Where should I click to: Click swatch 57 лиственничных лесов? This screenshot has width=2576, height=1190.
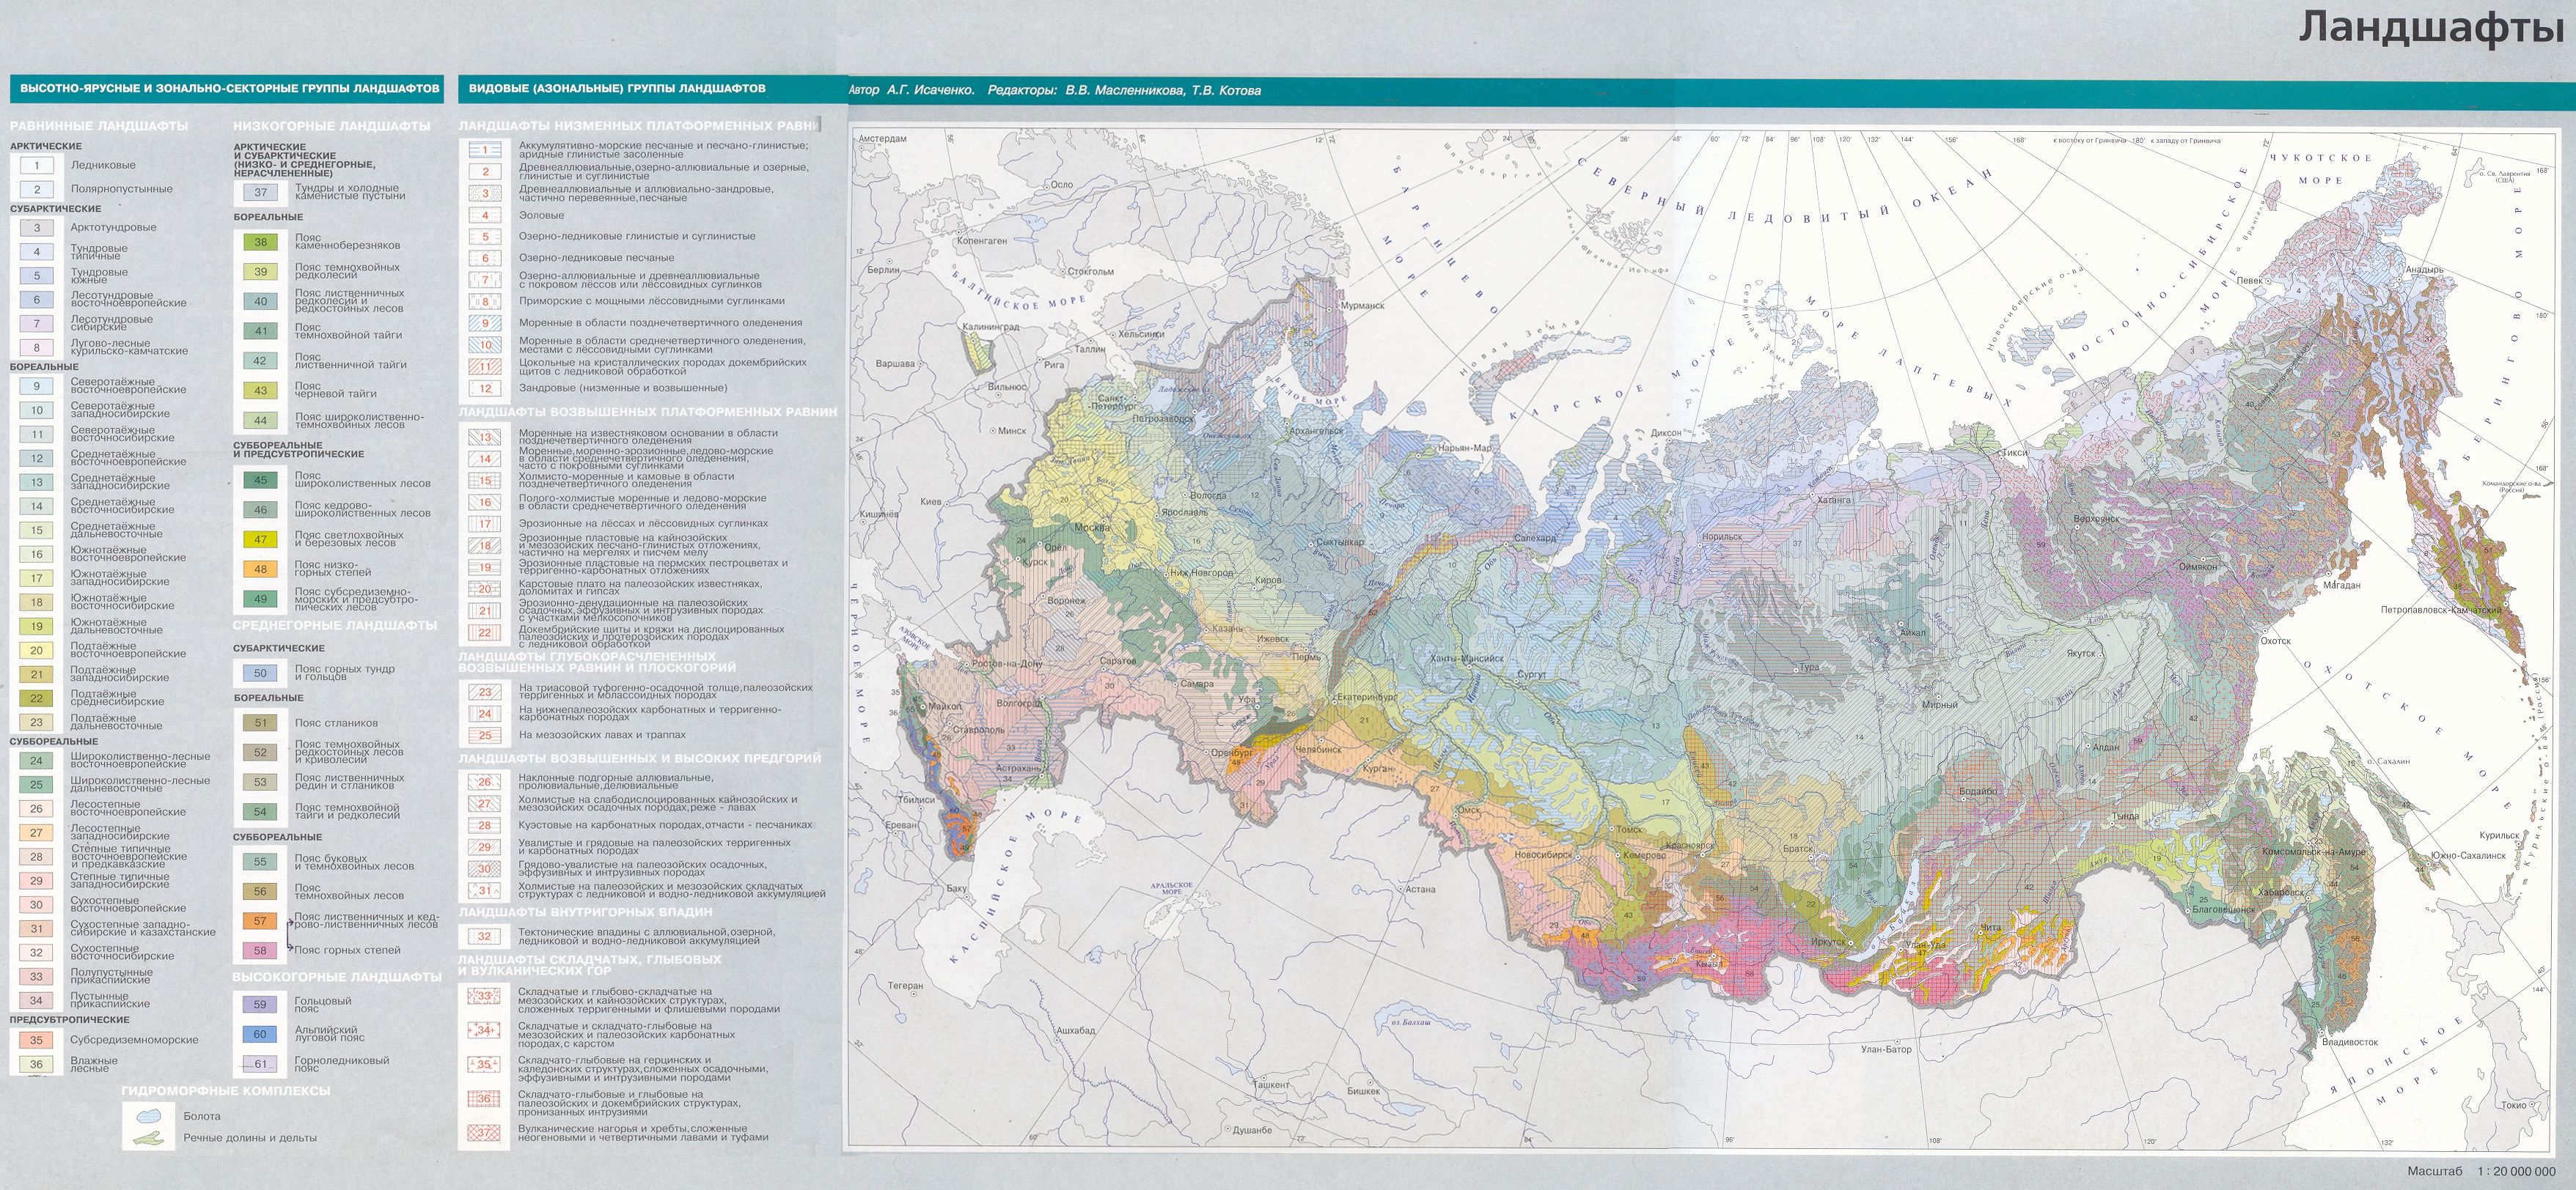260,921
